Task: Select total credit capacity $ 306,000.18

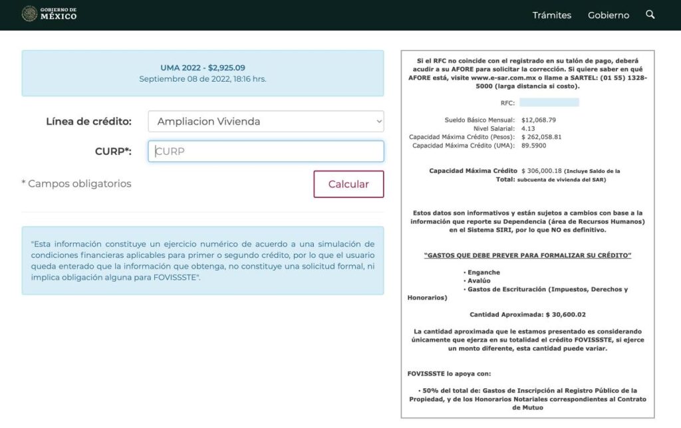Action: 541,171
